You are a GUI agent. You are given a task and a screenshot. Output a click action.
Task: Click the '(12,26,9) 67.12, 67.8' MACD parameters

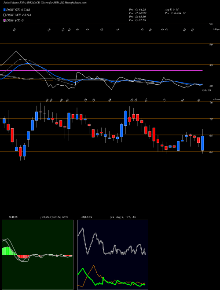[x=54, y=217]
